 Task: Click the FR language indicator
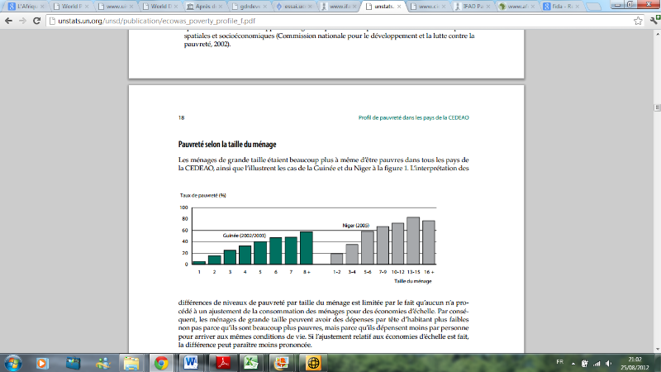click(x=560, y=362)
